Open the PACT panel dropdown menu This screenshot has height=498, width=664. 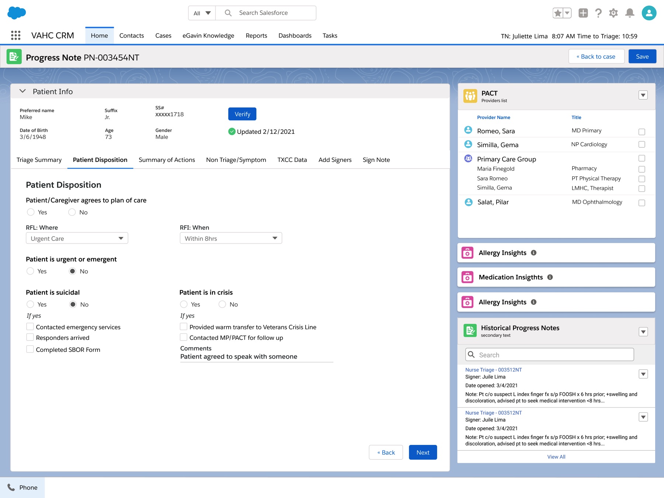pyautogui.click(x=643, y=95)
